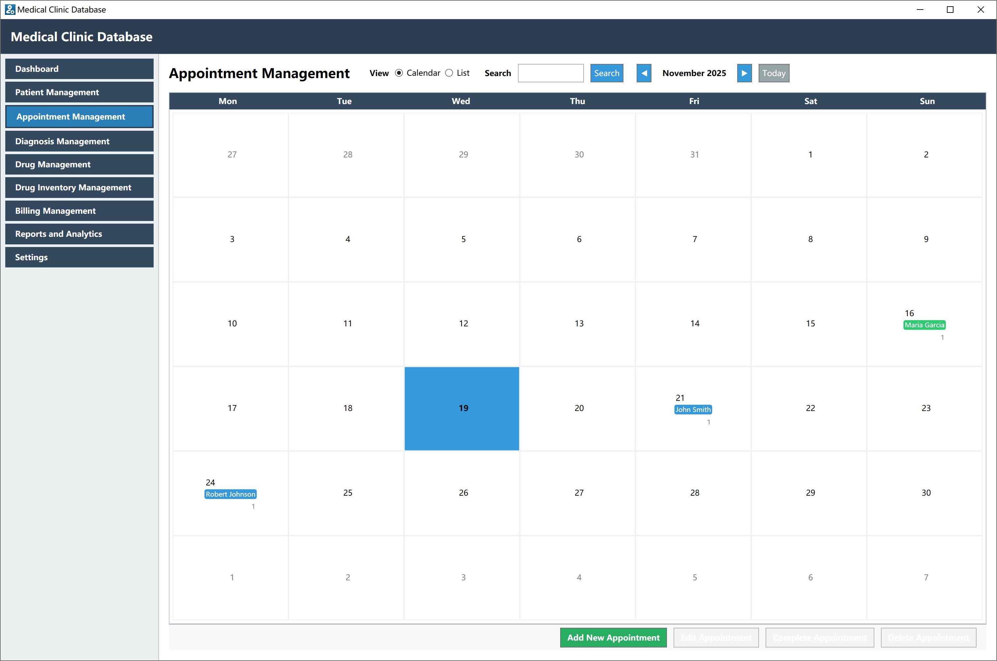
Task: Go to previous month with left arrow
Action: click(644, 73)
